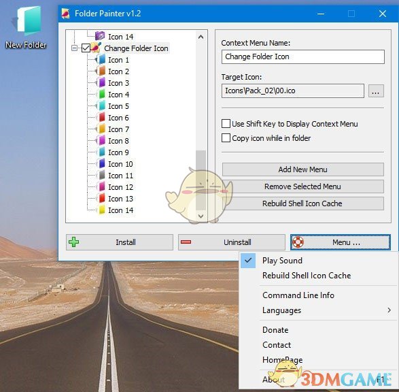Image resolution: width=399 pixels, height=392 pixels.
Task: Click the teal folder icon of Icon 9
Action: tap(101, 152)
